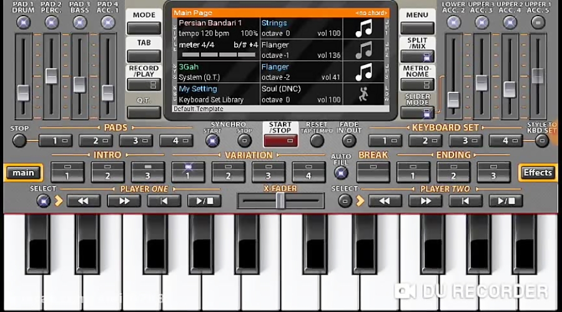This screenshot has height=312, width=562.
Task: Rewind Player Two
Action: (x=385, y=201)
